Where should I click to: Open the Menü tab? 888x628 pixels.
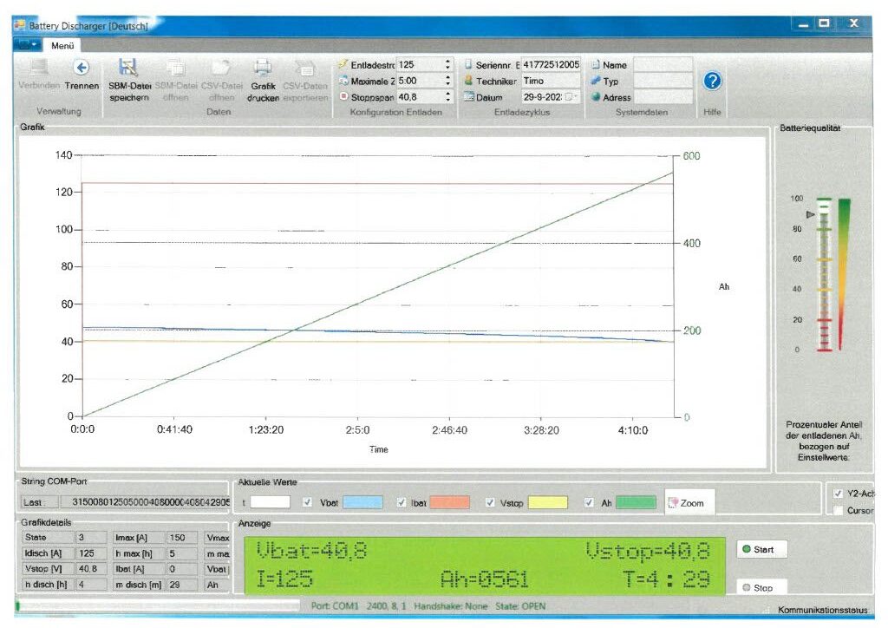62,46
